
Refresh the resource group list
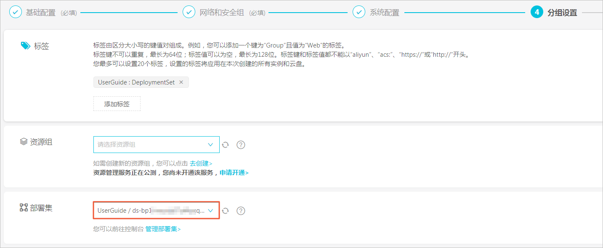click(x=226, y=145)
